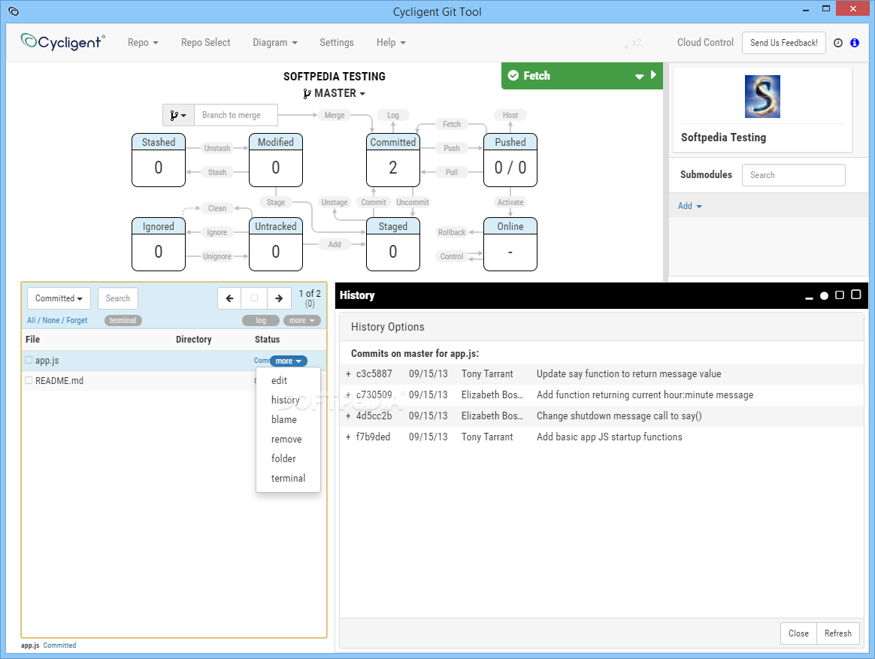Click the blue info icon

(855, 43)
